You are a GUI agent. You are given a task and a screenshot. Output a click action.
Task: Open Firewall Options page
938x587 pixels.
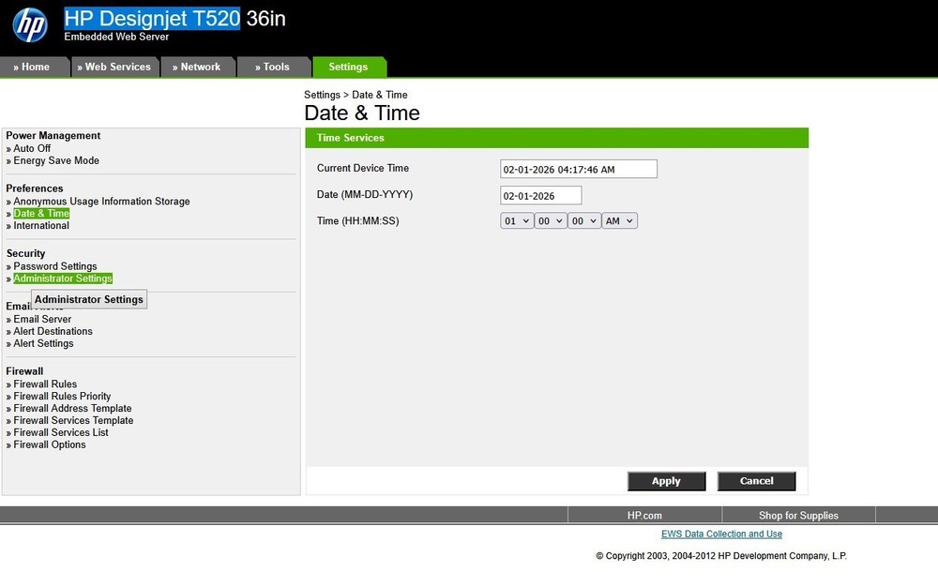pyautogui.click(x=50, y=444)
